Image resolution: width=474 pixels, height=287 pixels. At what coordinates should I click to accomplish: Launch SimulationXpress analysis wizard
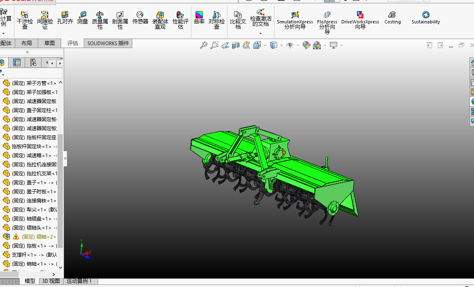295,20
